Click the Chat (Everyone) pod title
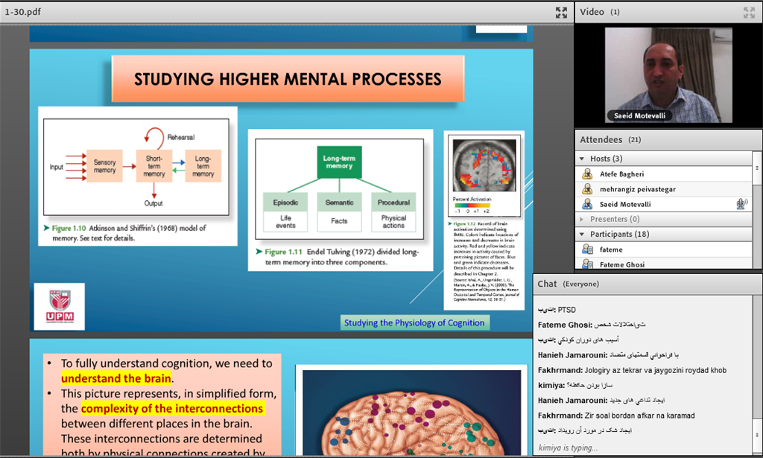This screenshot has height=458, width=763. [568, 284]
